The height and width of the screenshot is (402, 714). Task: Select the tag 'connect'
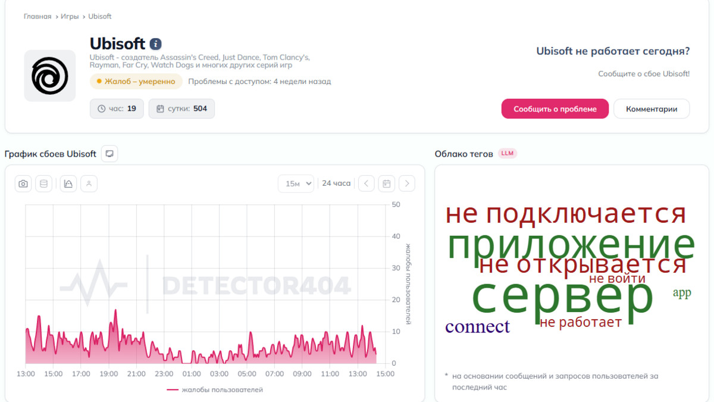tap(477, 326)
